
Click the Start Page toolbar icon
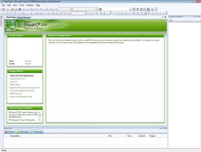point(148,9)
